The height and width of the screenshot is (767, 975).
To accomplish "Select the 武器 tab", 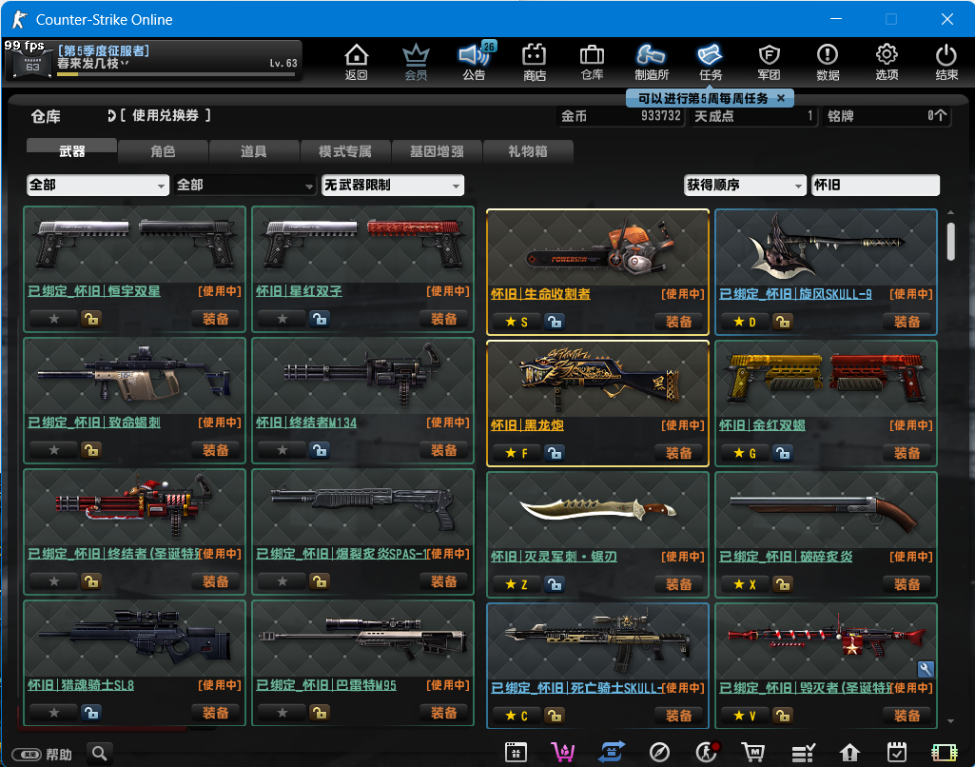I will (71, 151).
